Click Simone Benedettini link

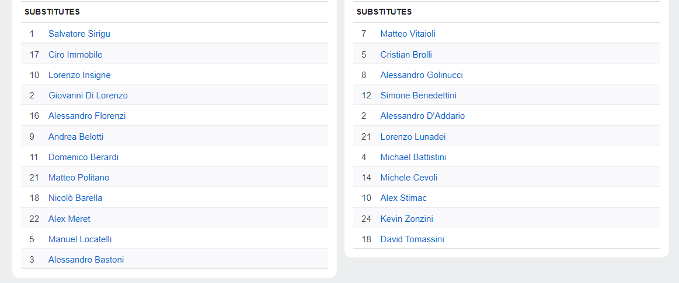(418, 95)
